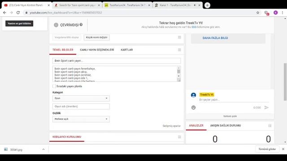This screenshot has height=161, width=287.
Task: View site info via the address bar lock
Action: (x=26, y=13)
